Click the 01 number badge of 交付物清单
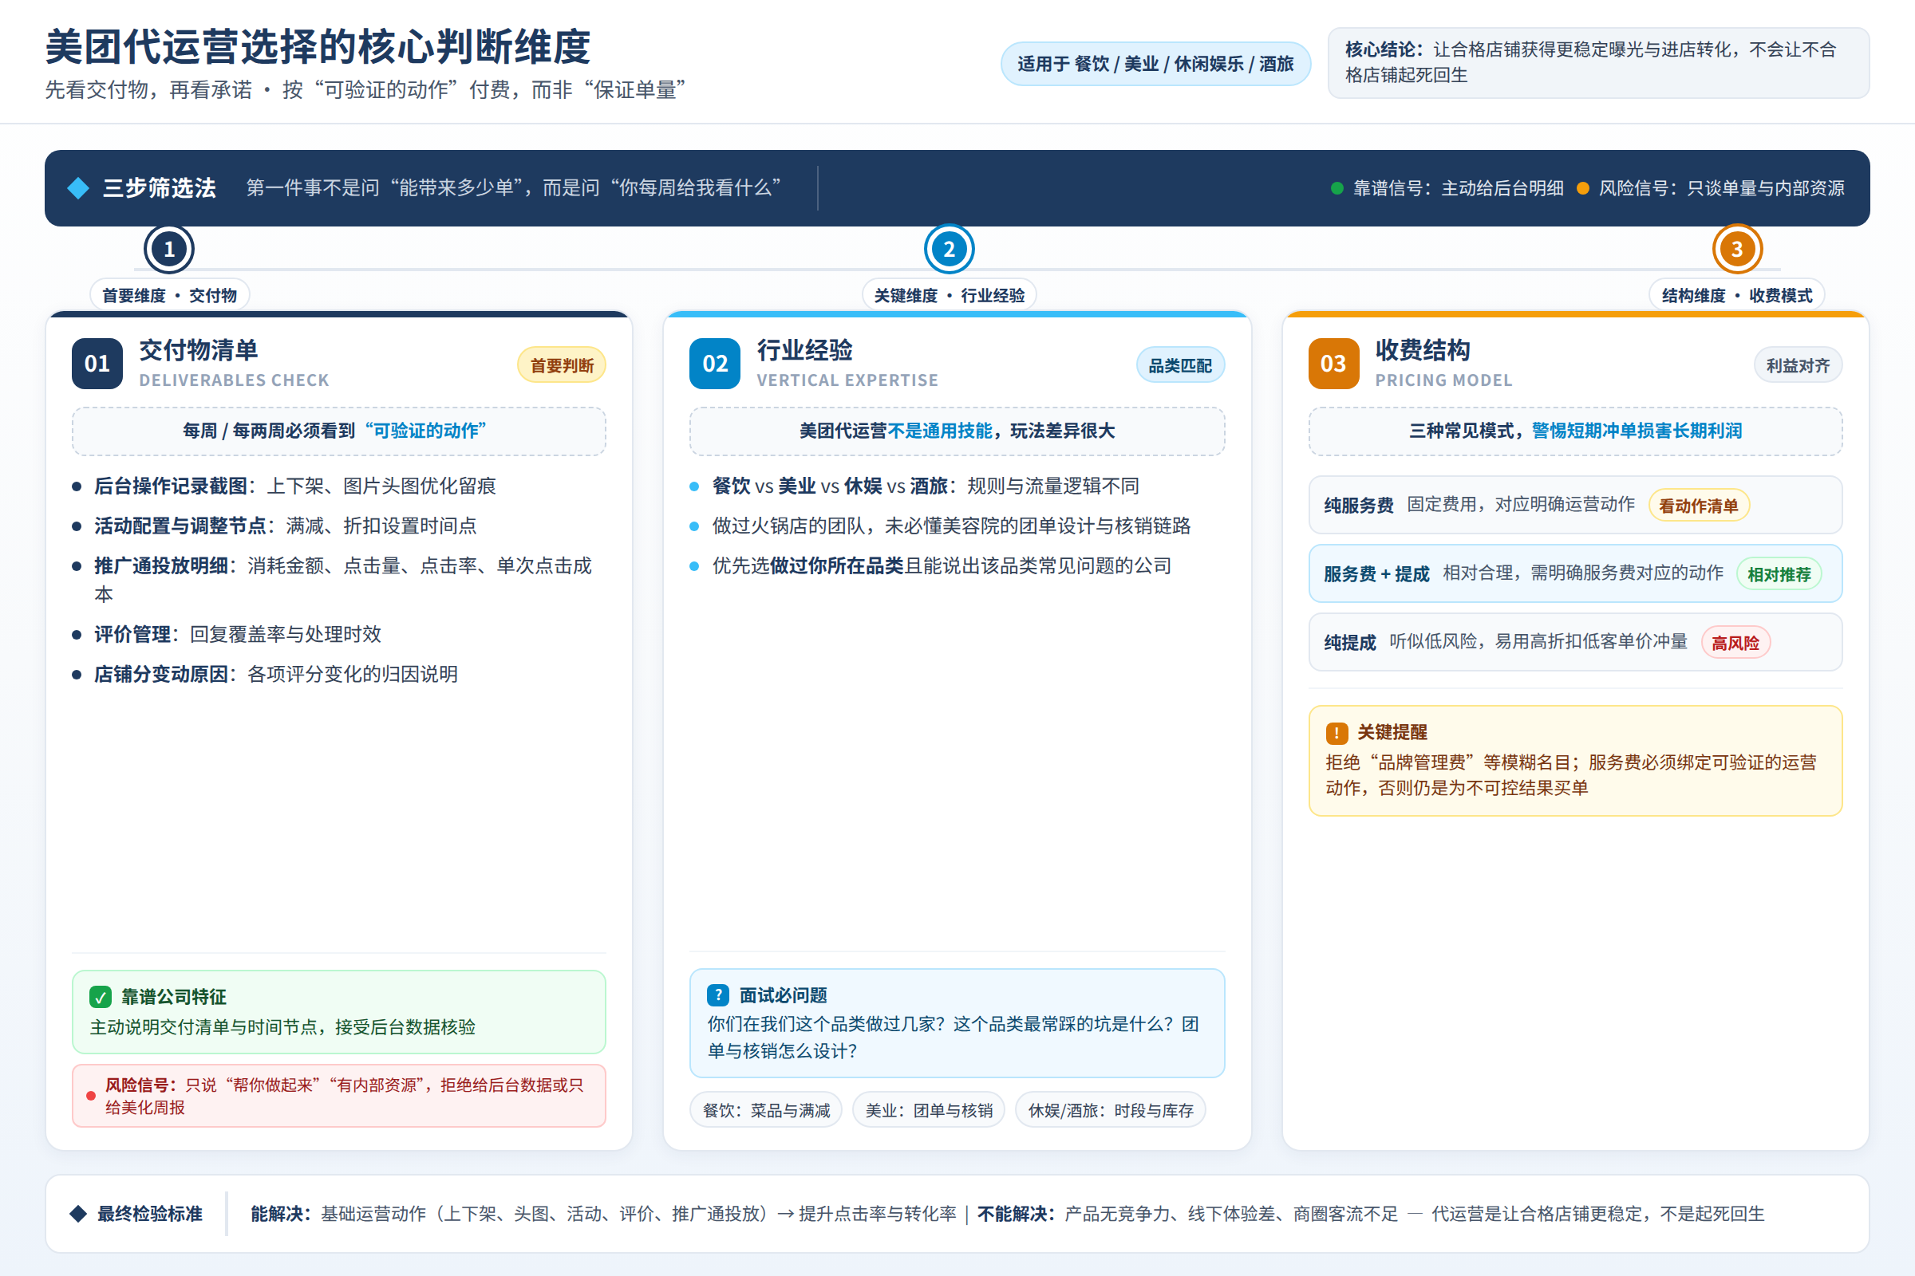Screen dimensions: 1915x1276 [x=97, y=363]
